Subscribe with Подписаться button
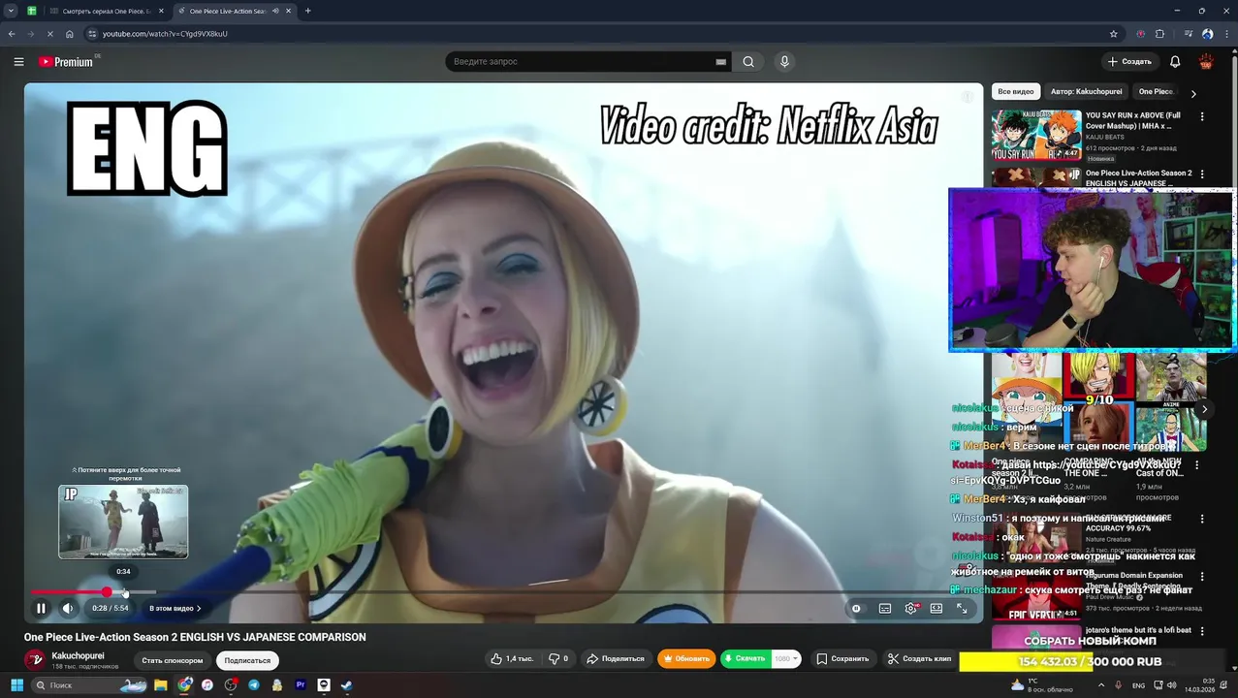 (x=247, y=660)
